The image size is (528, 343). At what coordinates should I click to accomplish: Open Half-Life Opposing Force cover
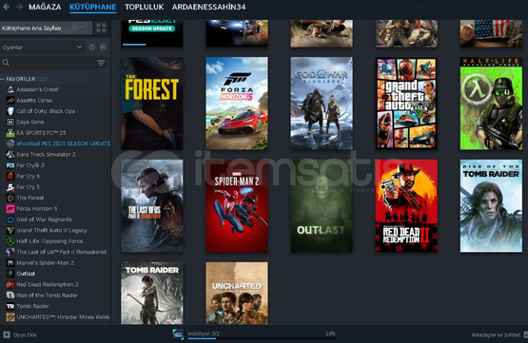point(491,104)
